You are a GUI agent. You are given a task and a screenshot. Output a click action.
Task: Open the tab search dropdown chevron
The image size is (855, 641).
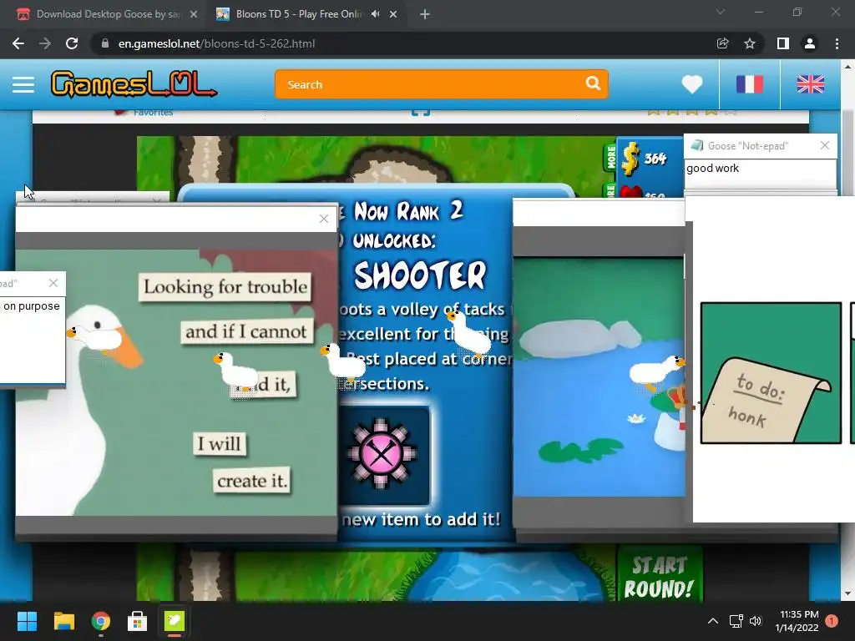pos(721,12)
